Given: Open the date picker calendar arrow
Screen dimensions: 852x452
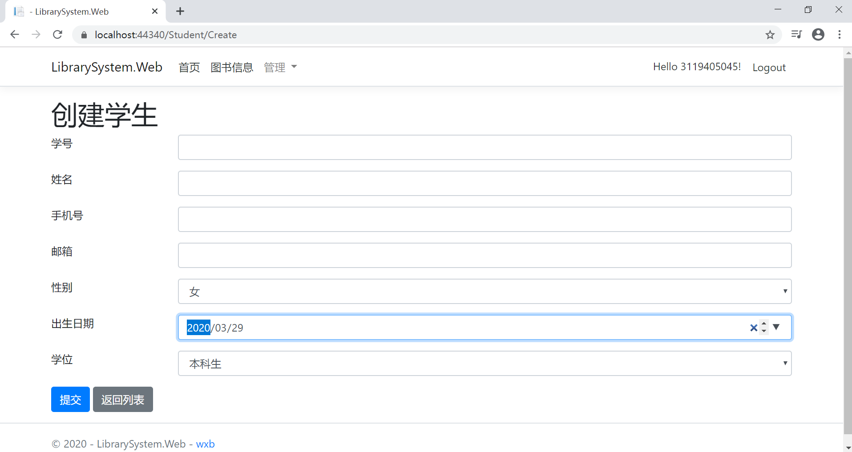Looking at the screenshot, I should tap(776, 327).
